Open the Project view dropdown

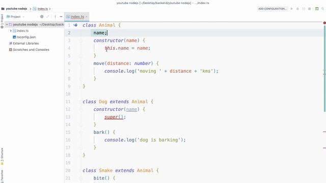16,17
